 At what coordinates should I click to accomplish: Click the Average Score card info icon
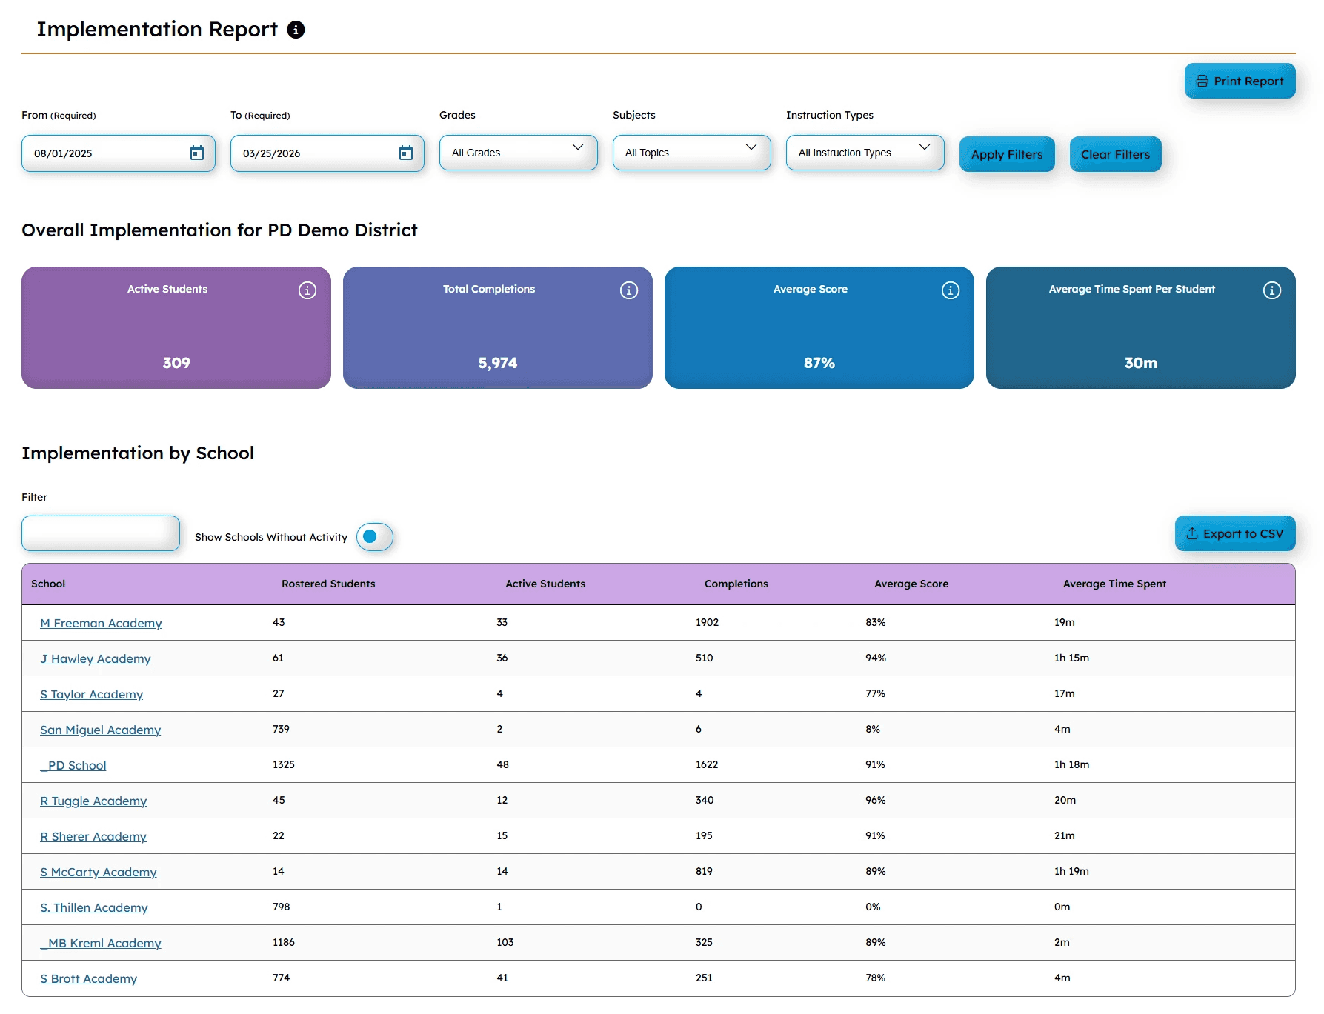951,290
